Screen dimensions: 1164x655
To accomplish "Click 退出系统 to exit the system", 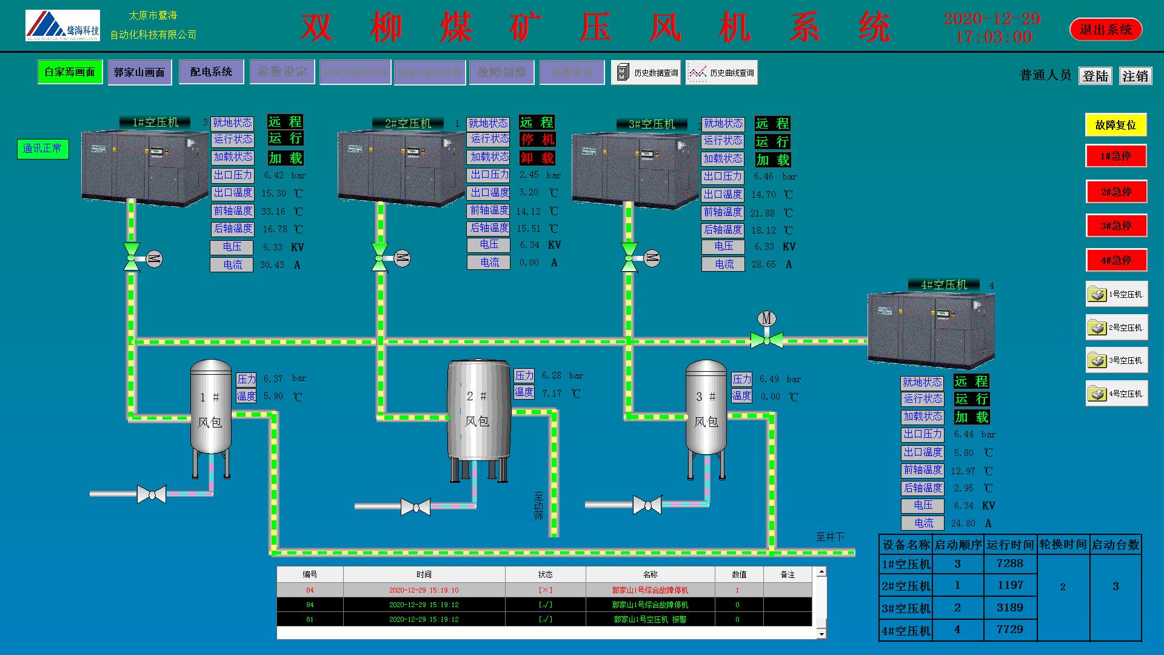I will point(1106,30).
